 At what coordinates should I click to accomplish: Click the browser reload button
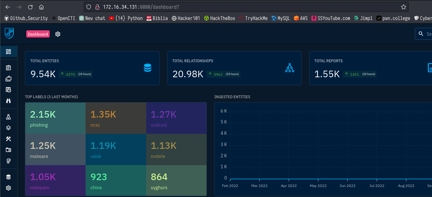click(30, 7)
